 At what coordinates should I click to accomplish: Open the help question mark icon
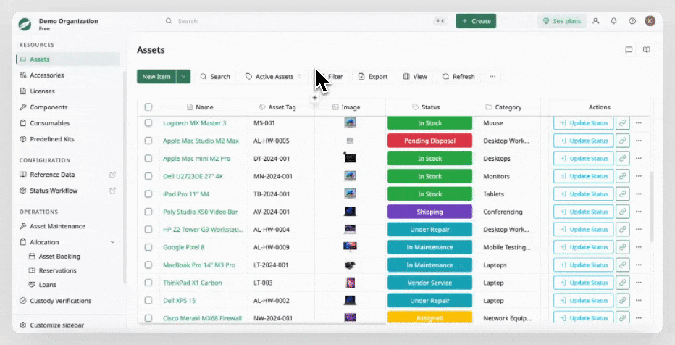(632, 21)
